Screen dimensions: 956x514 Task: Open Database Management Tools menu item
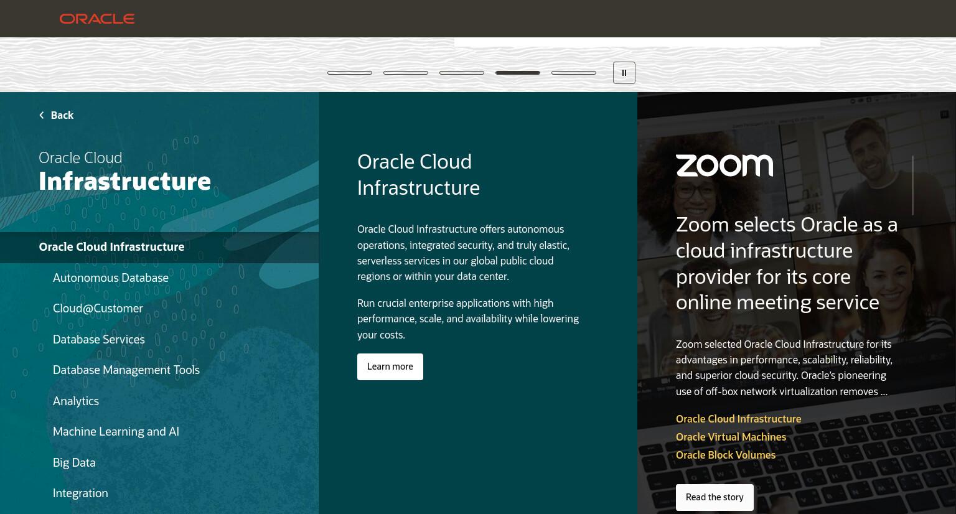click(x=126, y=370)
